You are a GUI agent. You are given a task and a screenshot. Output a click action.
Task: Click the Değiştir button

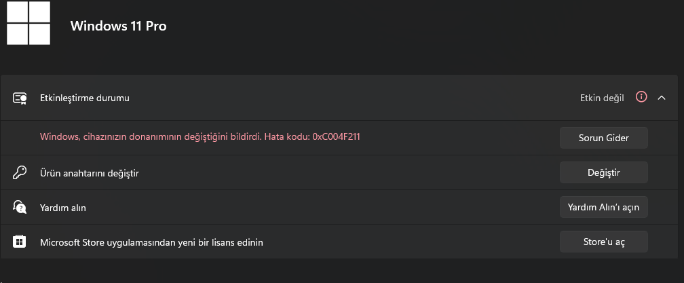[x=603, y=172]
